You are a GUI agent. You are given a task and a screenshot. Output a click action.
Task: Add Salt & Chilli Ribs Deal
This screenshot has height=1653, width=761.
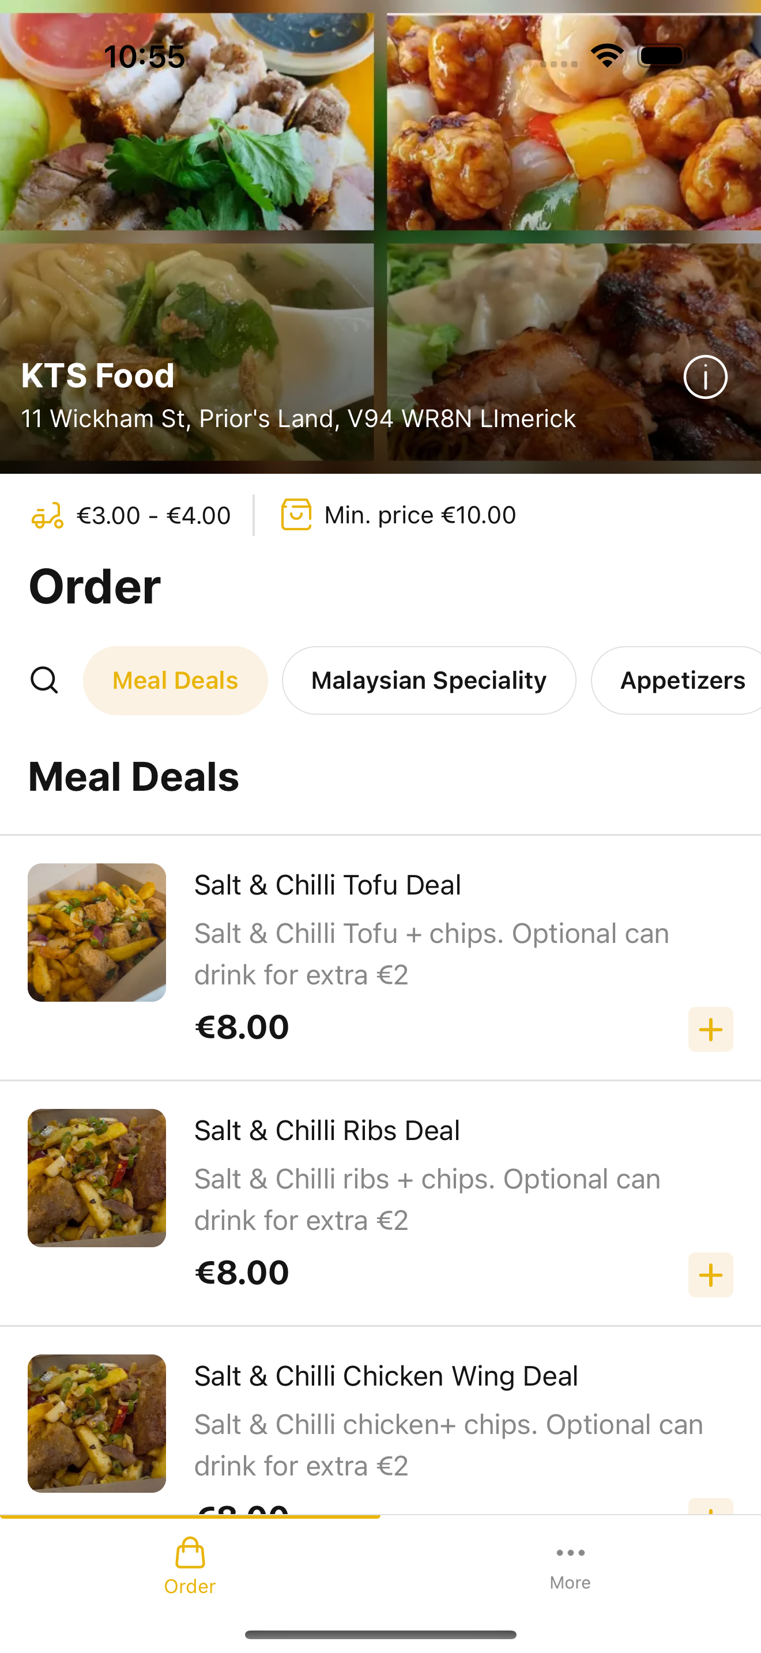(x=710, y=1275)
